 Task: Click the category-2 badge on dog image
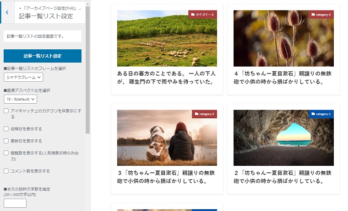tap(204, 114)
